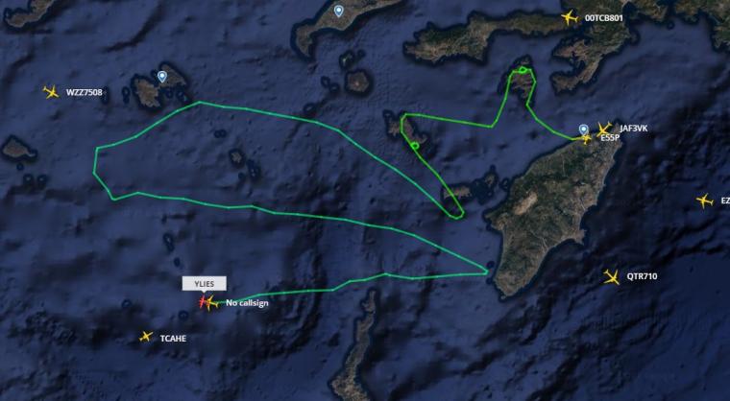Image resolution: width=730 pixels, height=401 pixels.
Task: Click the small loop in the flight track
Action: [415, 146]
